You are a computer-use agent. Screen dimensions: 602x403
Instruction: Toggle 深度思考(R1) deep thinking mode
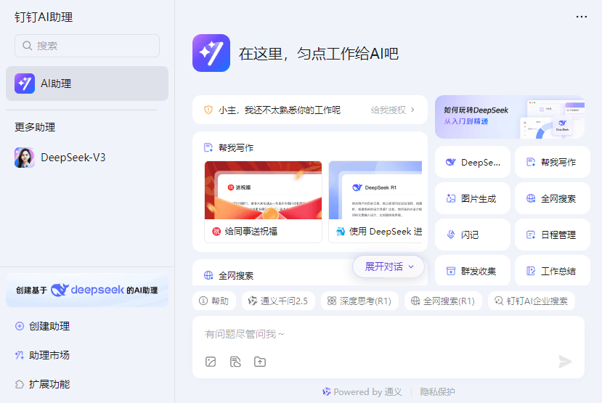359,301
